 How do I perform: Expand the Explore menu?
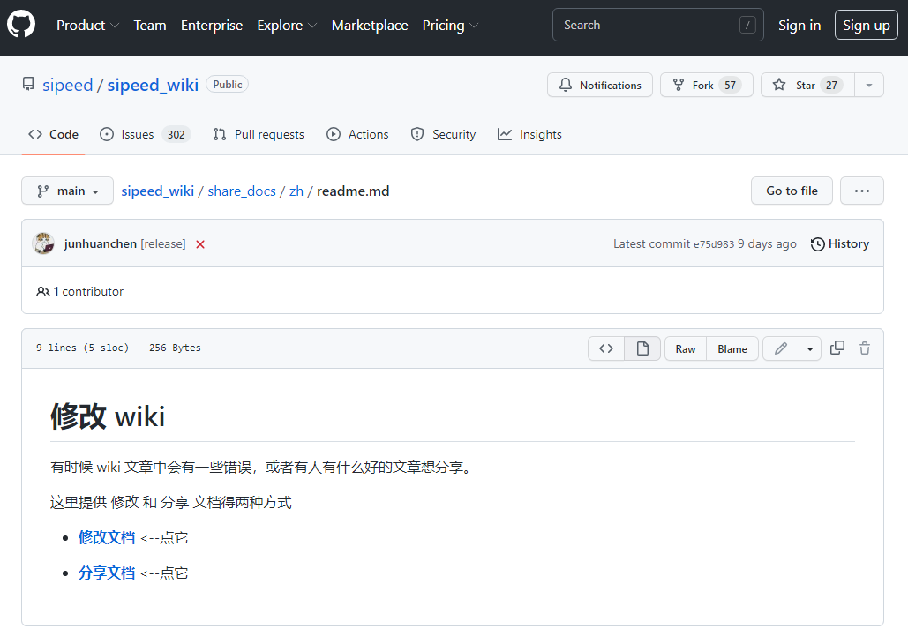(x=287, y=26)
